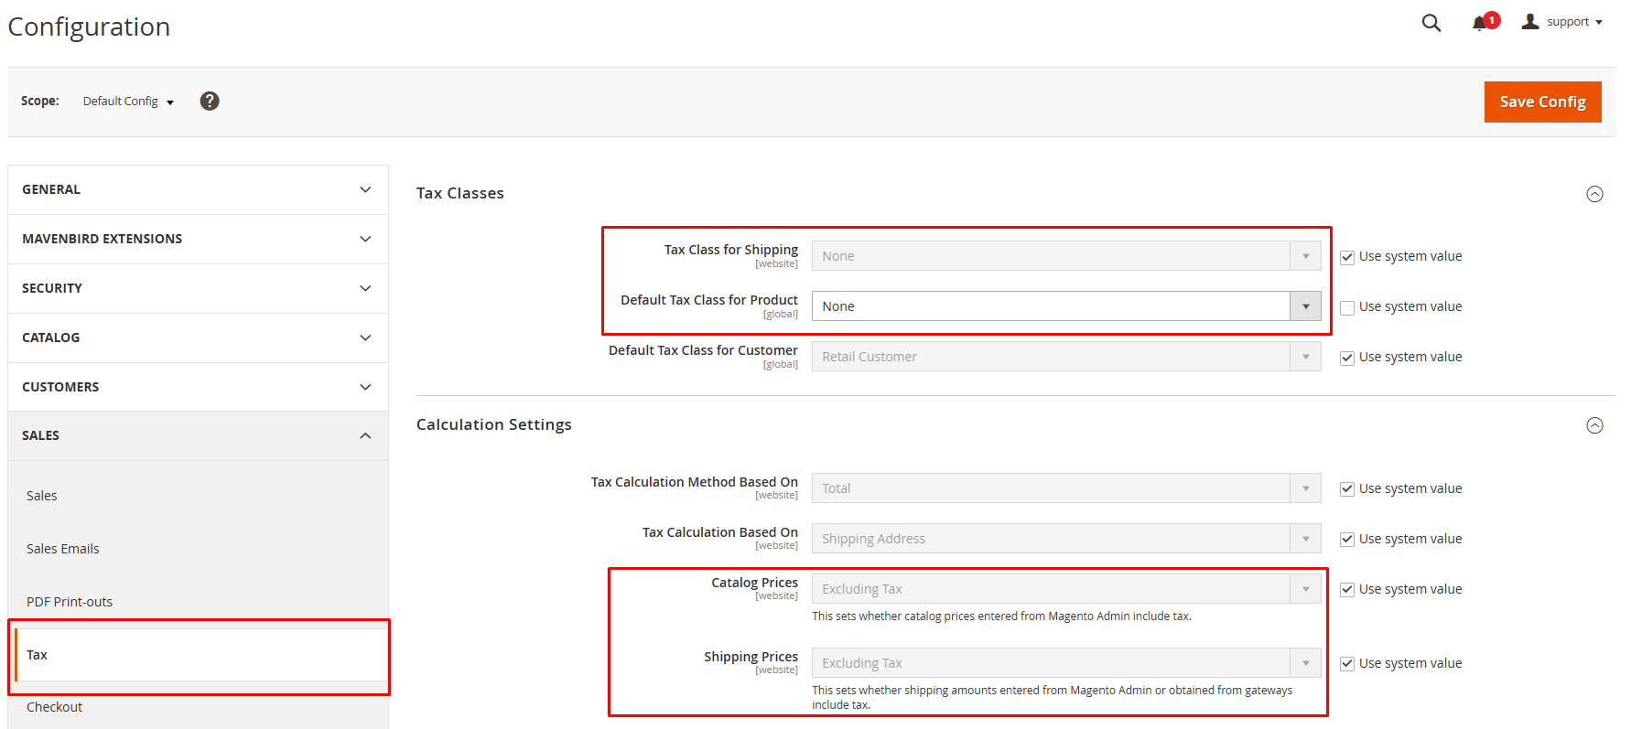Open the Sales settings tab
Viewport: 1631px width, 729px height.
pos(42,496)
